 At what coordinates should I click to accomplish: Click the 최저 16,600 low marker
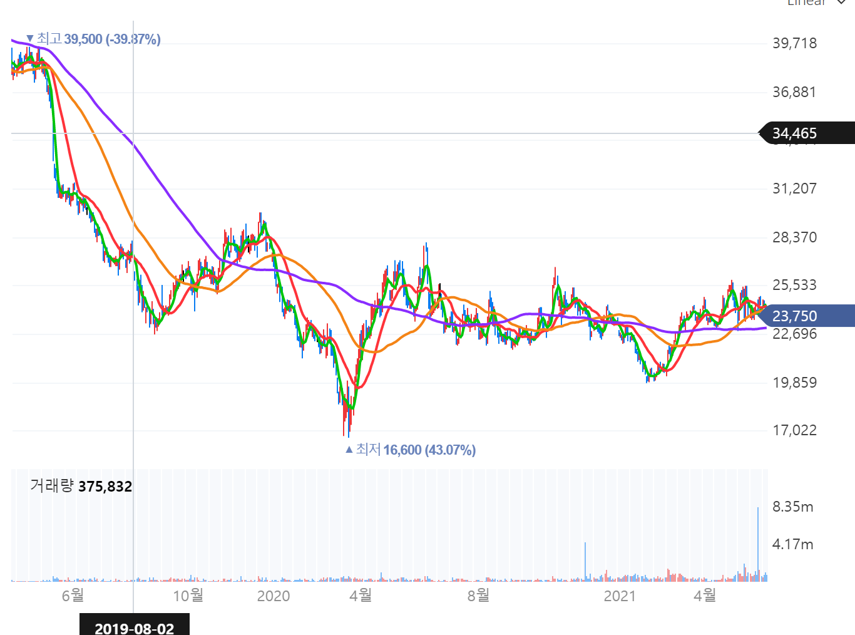[411, 450]
